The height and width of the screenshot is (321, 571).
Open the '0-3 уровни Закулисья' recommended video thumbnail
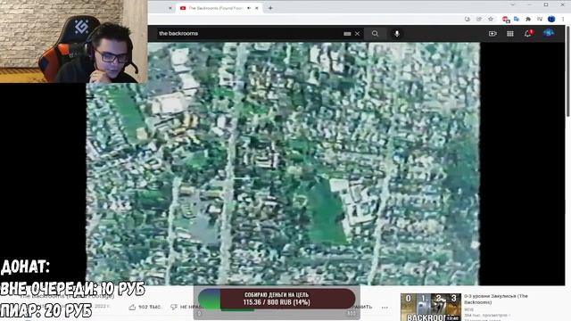(430, 307)
